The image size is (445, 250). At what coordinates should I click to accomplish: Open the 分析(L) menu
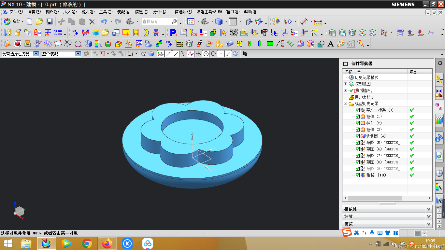pos(160,12)
